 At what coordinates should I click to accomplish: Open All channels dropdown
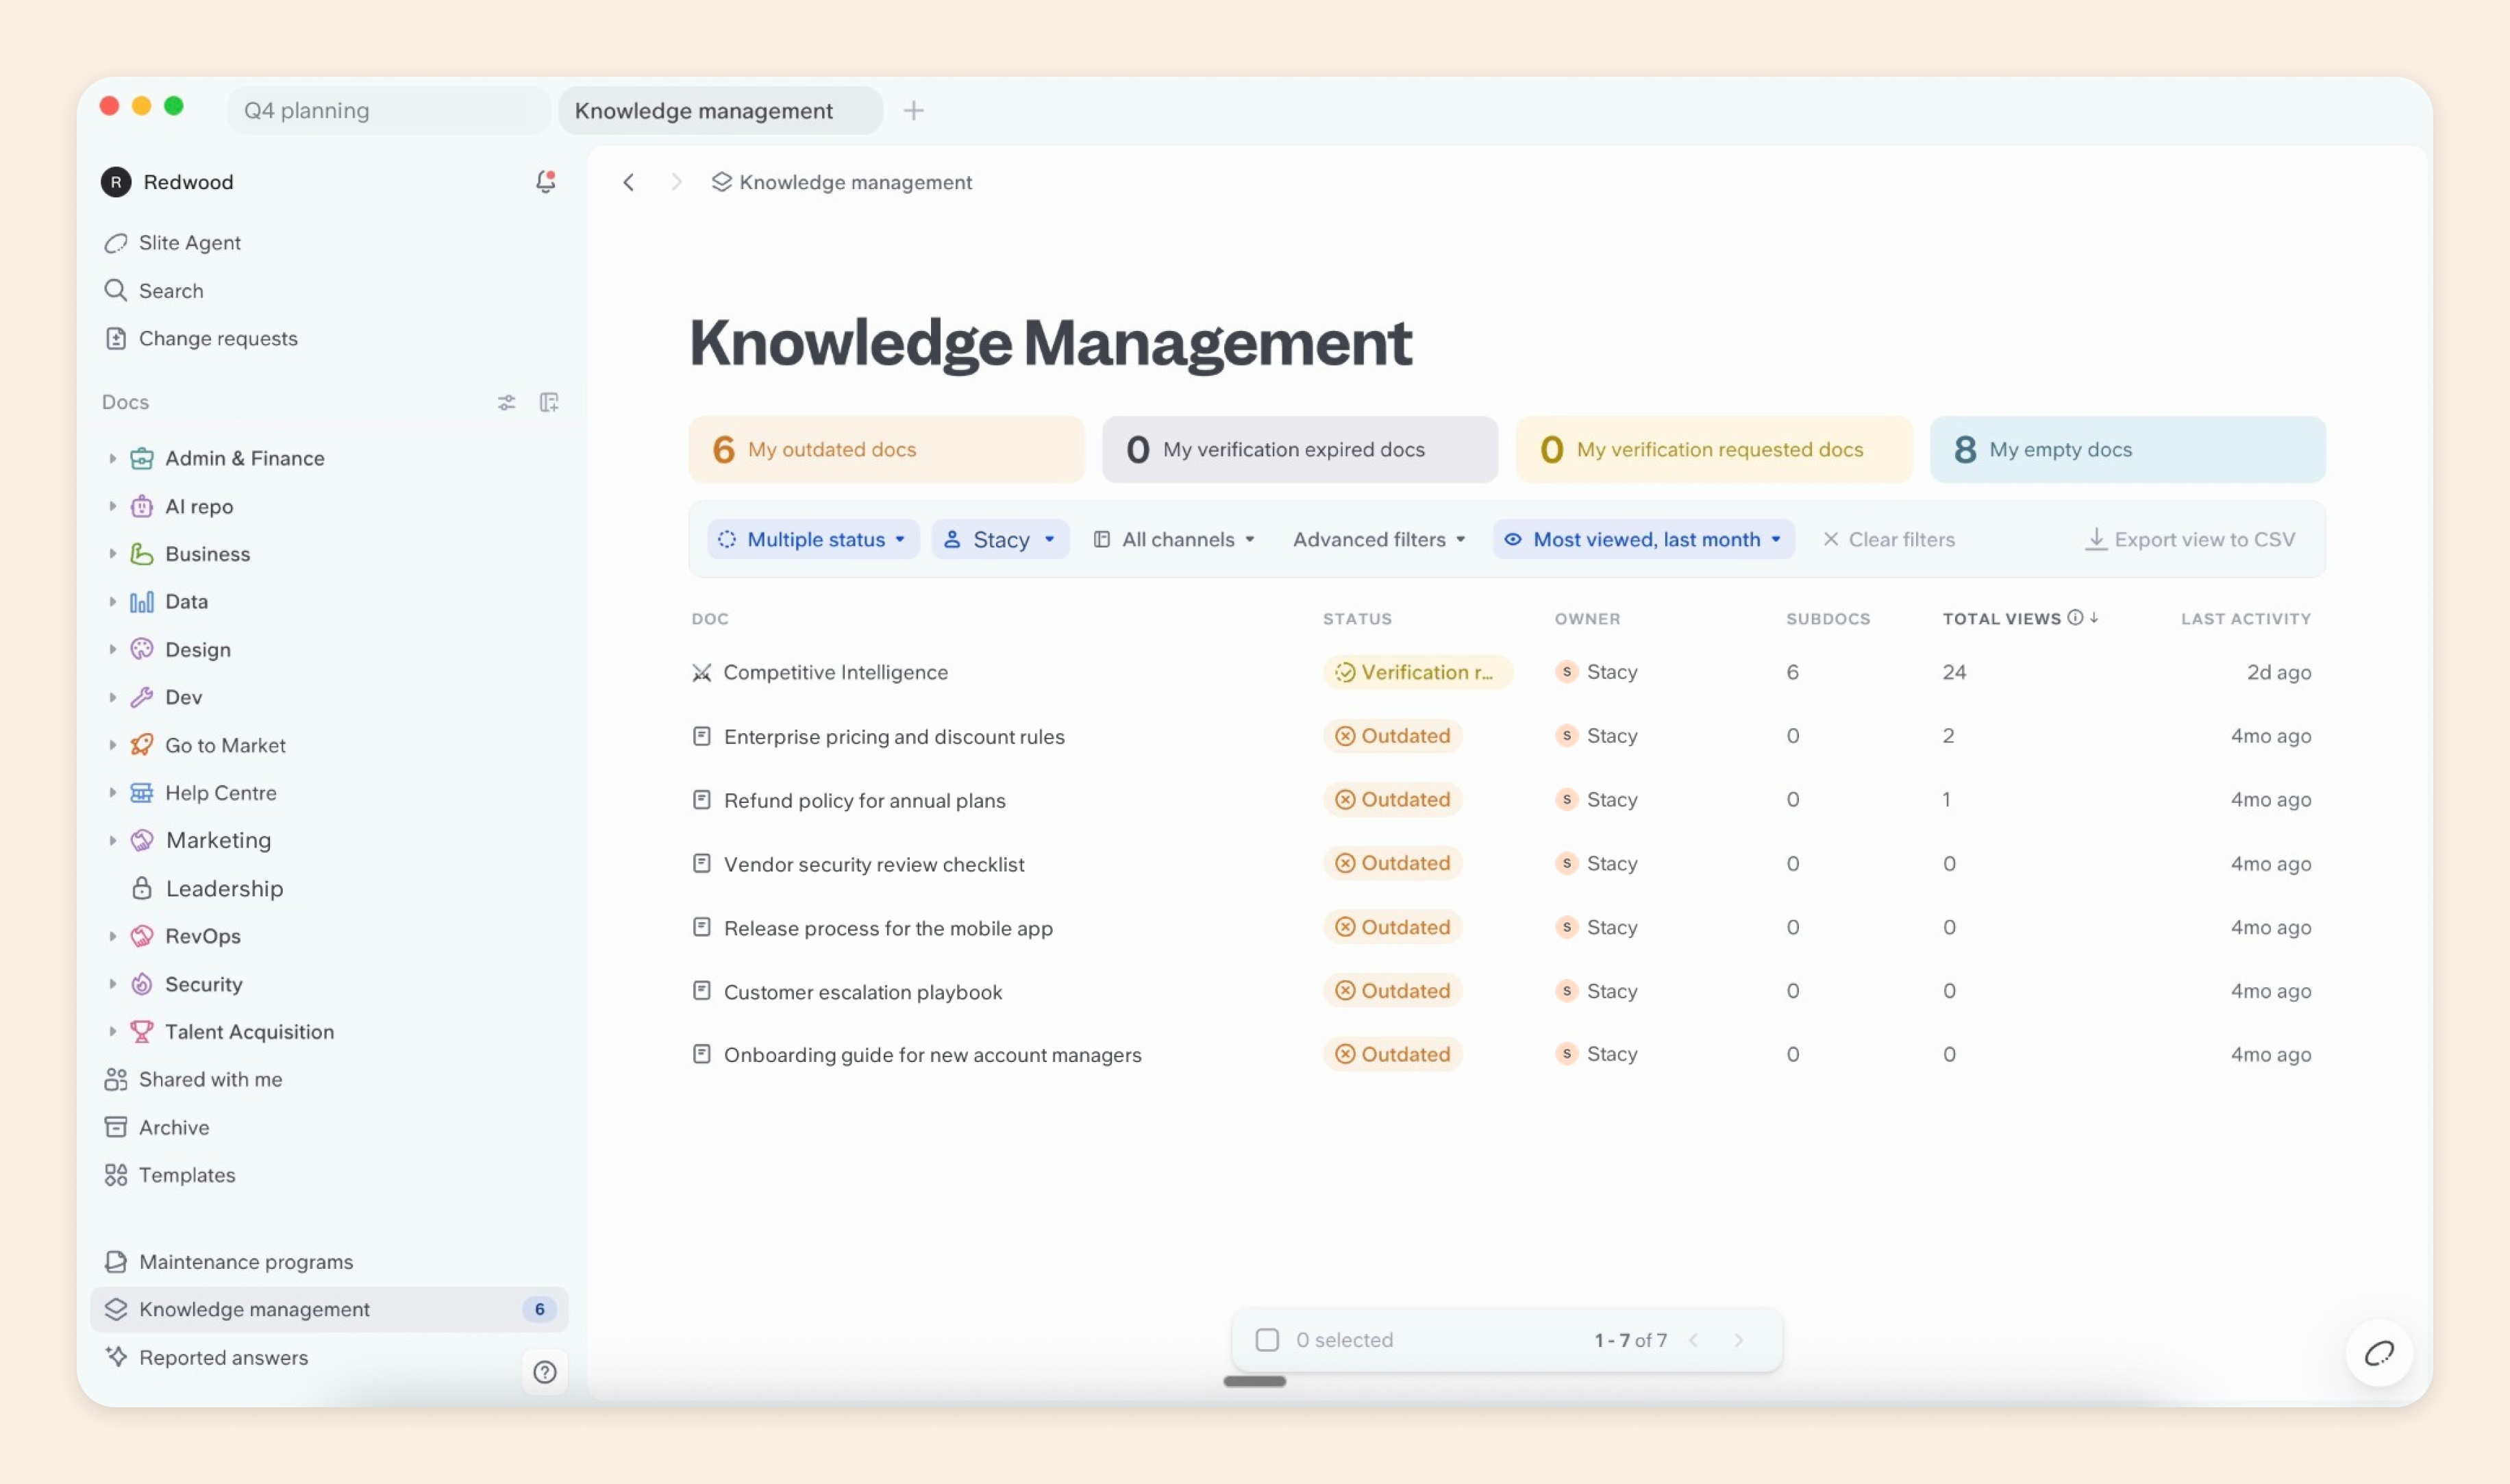(1173, 539)
